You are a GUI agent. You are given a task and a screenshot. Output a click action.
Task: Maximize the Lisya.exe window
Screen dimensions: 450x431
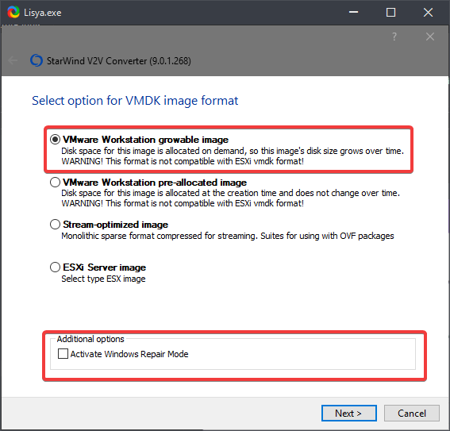click(391, 13)
